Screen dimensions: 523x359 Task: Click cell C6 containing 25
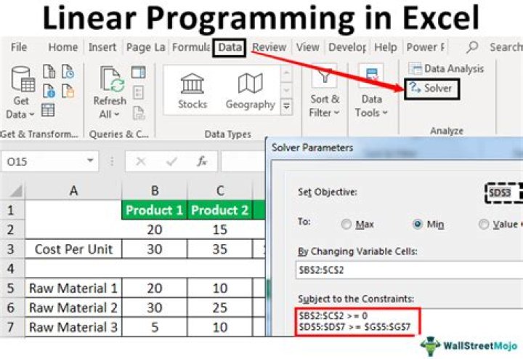220,307
